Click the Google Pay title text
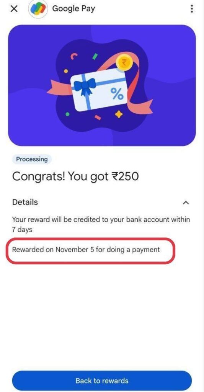This screenshot has width=204, height=392. pos(73,9)
